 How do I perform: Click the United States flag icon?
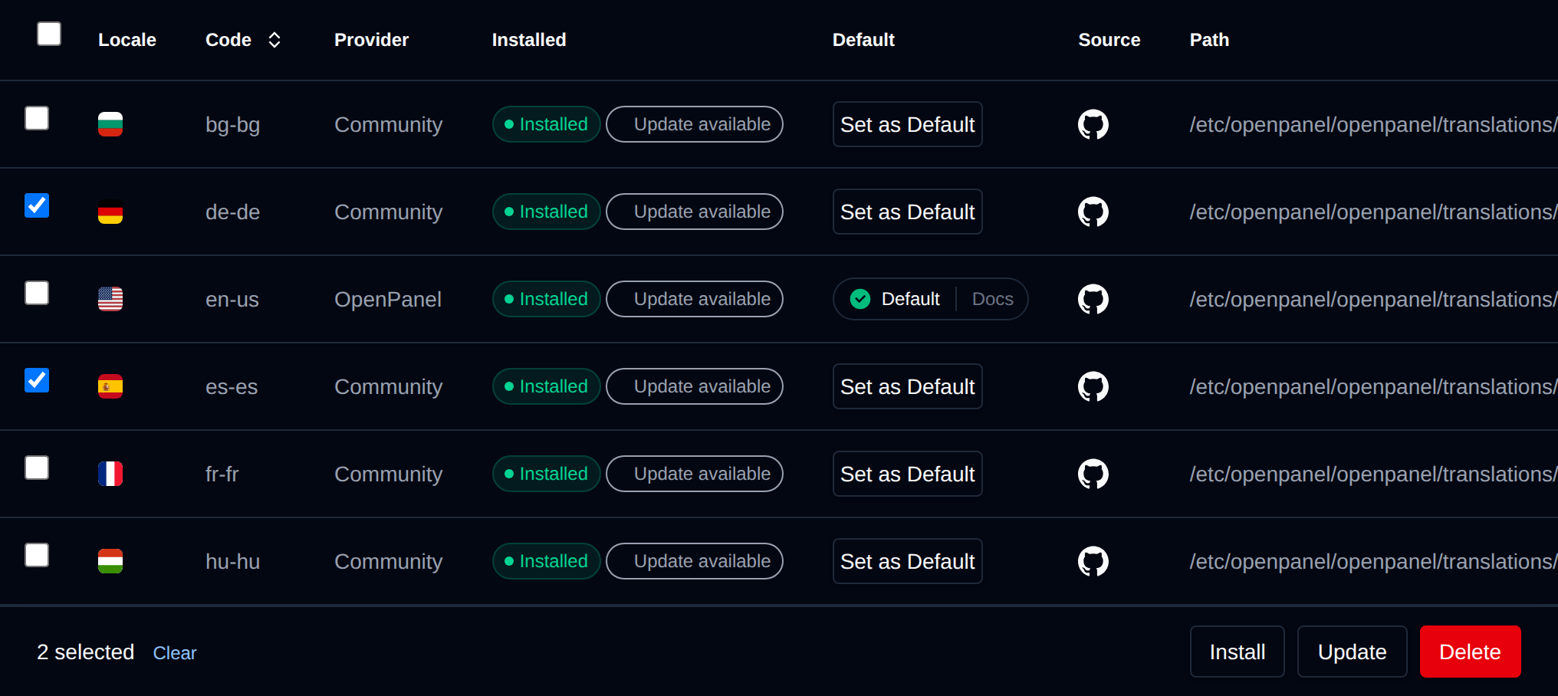pos(110,299)
